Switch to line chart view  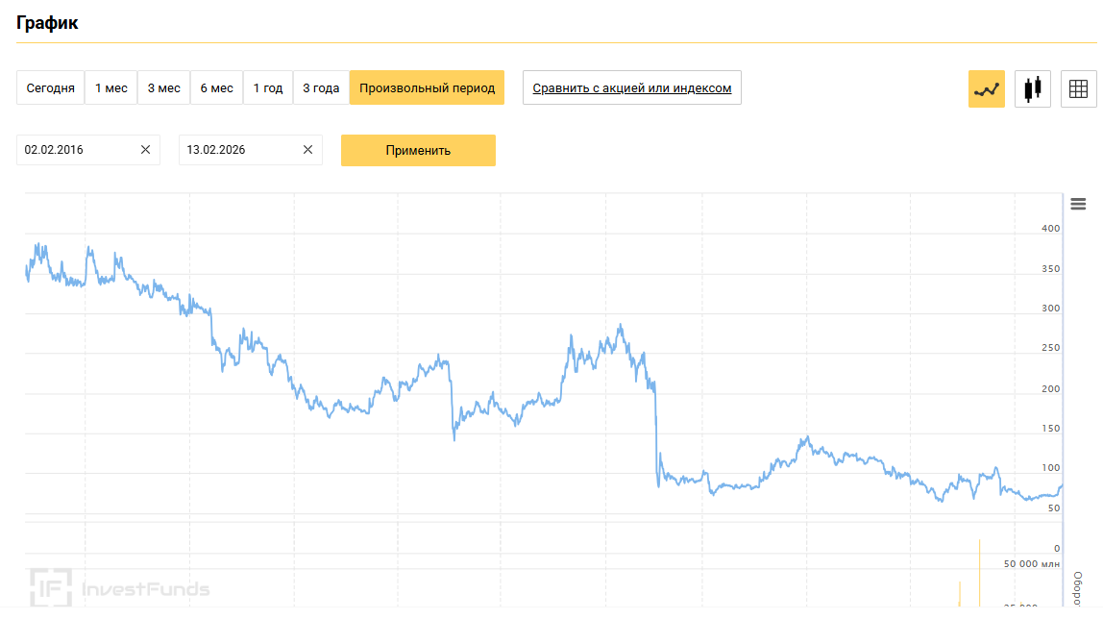[x=986, y=88]
